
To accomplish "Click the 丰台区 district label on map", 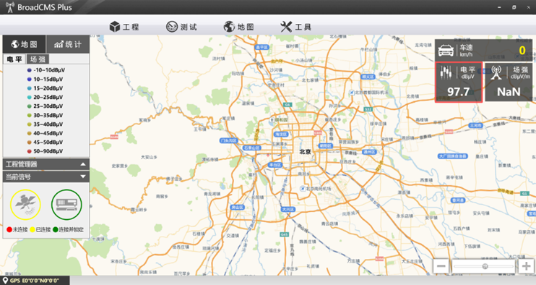I will pyautogui.click(x=275, y=165).
